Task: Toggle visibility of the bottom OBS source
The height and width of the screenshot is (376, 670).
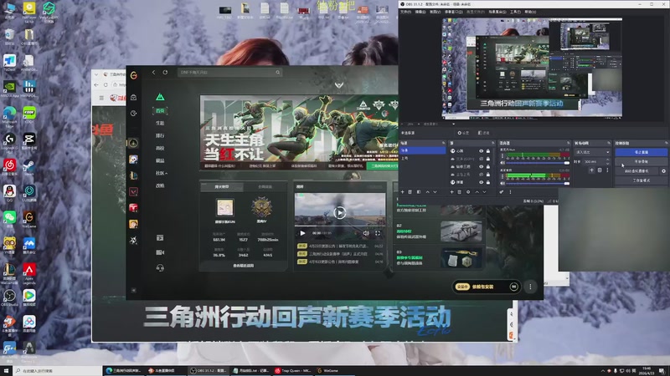Action: coord(481,182)
